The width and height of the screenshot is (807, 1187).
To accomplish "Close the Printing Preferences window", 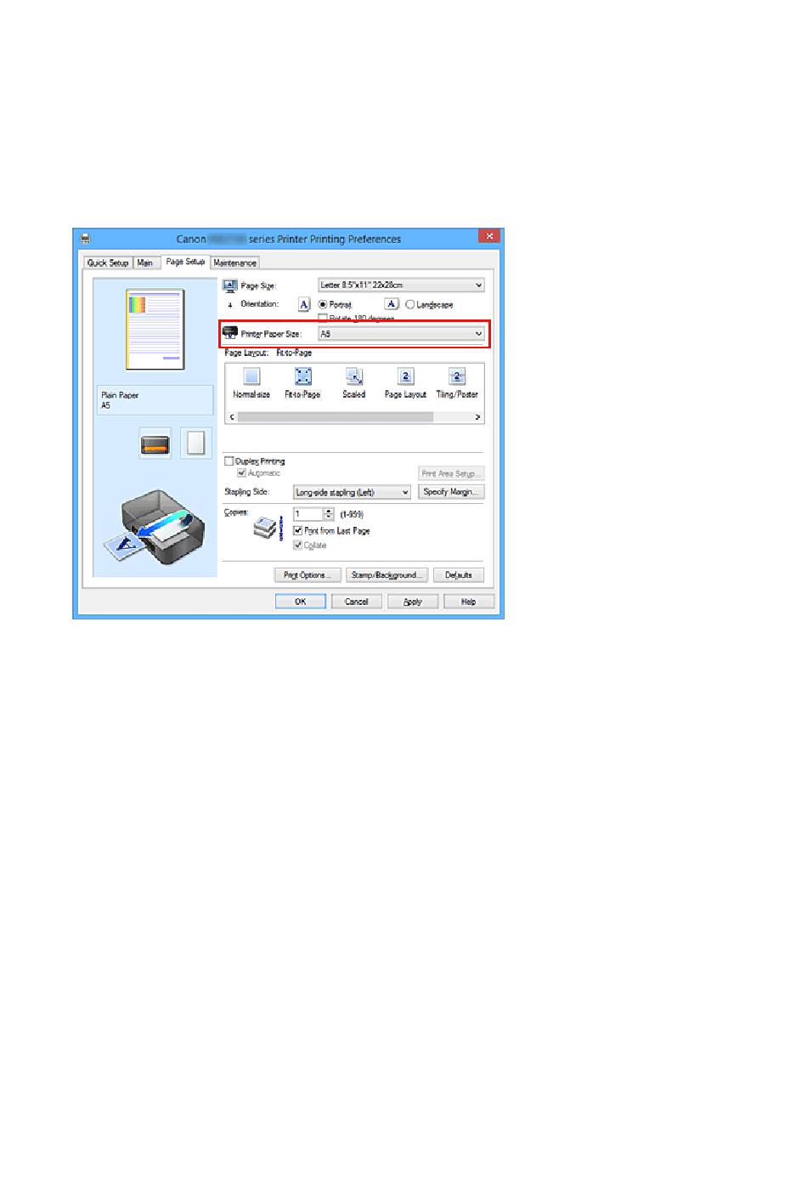I will (489, 236).
